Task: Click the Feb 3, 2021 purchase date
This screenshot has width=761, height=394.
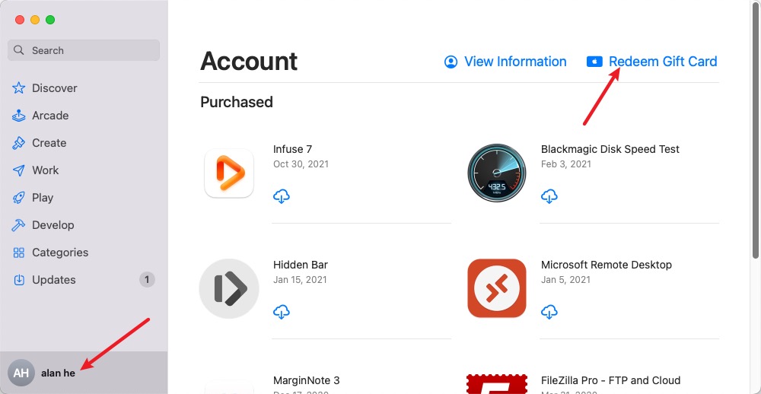Action: point(566,164)
